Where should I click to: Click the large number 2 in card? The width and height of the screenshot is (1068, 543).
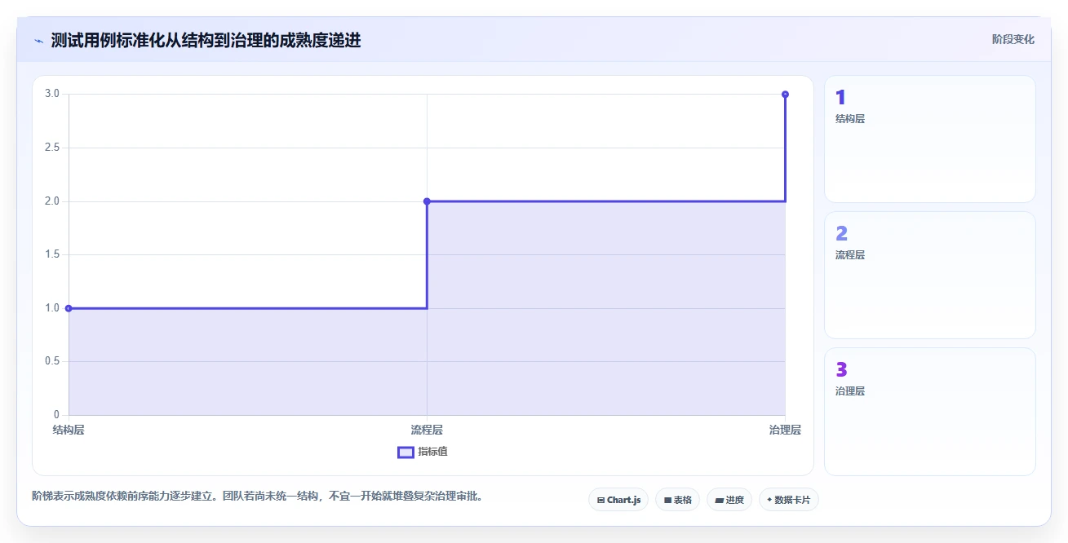tap(841, 234)
